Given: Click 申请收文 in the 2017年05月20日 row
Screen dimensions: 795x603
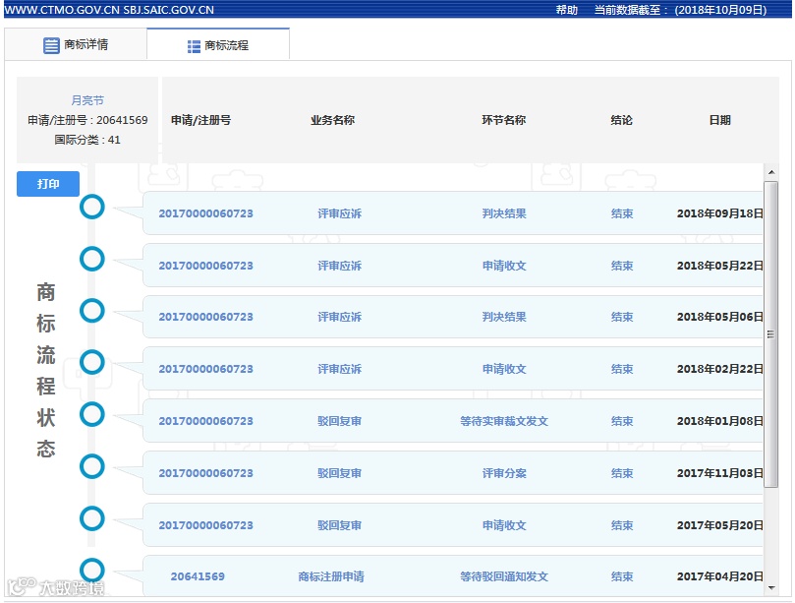Looking at the screenshot, I should [x=504, y=525].
